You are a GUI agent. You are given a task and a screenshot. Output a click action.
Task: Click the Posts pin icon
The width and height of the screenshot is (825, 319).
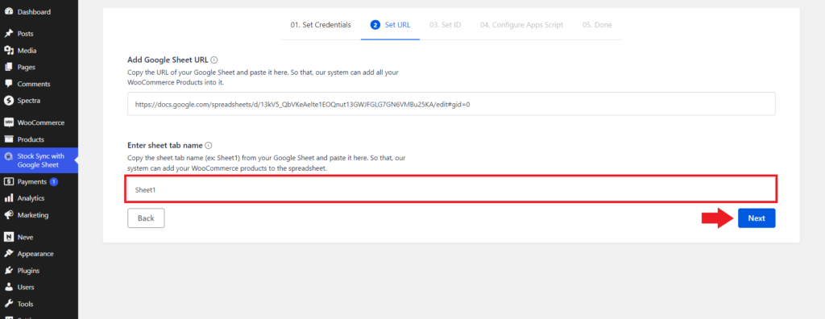coord(8,34)
